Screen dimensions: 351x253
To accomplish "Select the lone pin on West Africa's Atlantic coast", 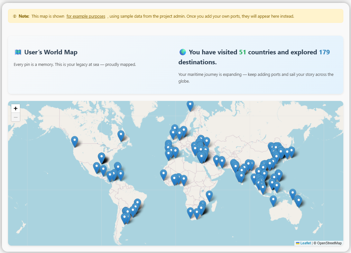I will (x=163, y=174).
